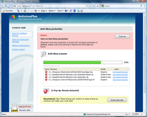Click the Bluetooth toolbar icon

pos(74,11)
